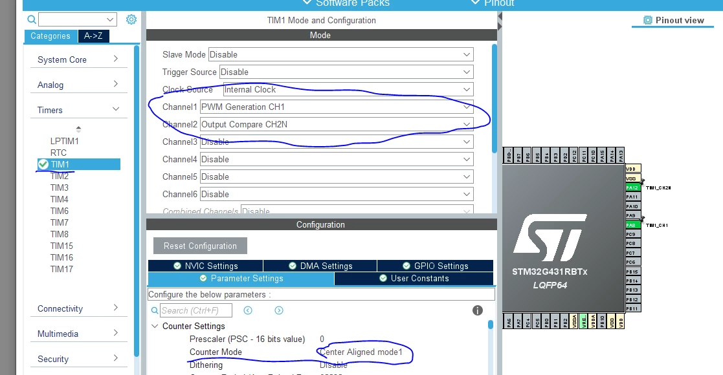
Task: Open the Channel2 Output Compare dropdown
Action: tap(337, 124)
